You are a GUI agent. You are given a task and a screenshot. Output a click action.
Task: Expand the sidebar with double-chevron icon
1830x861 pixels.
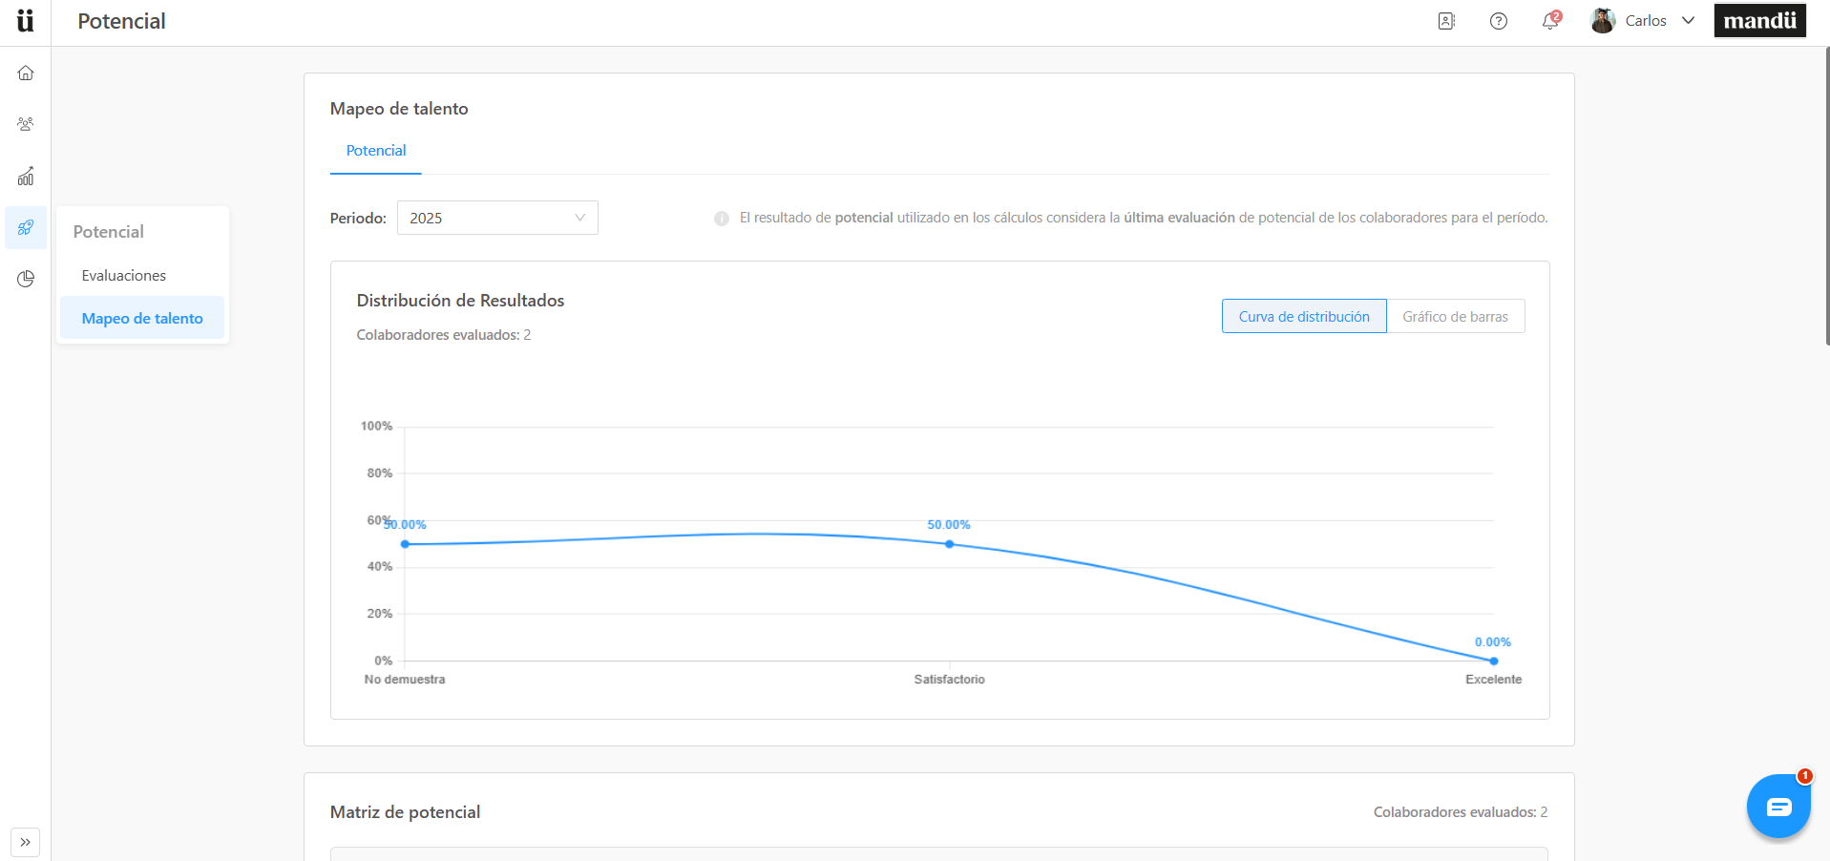click(x=26, y=842)
